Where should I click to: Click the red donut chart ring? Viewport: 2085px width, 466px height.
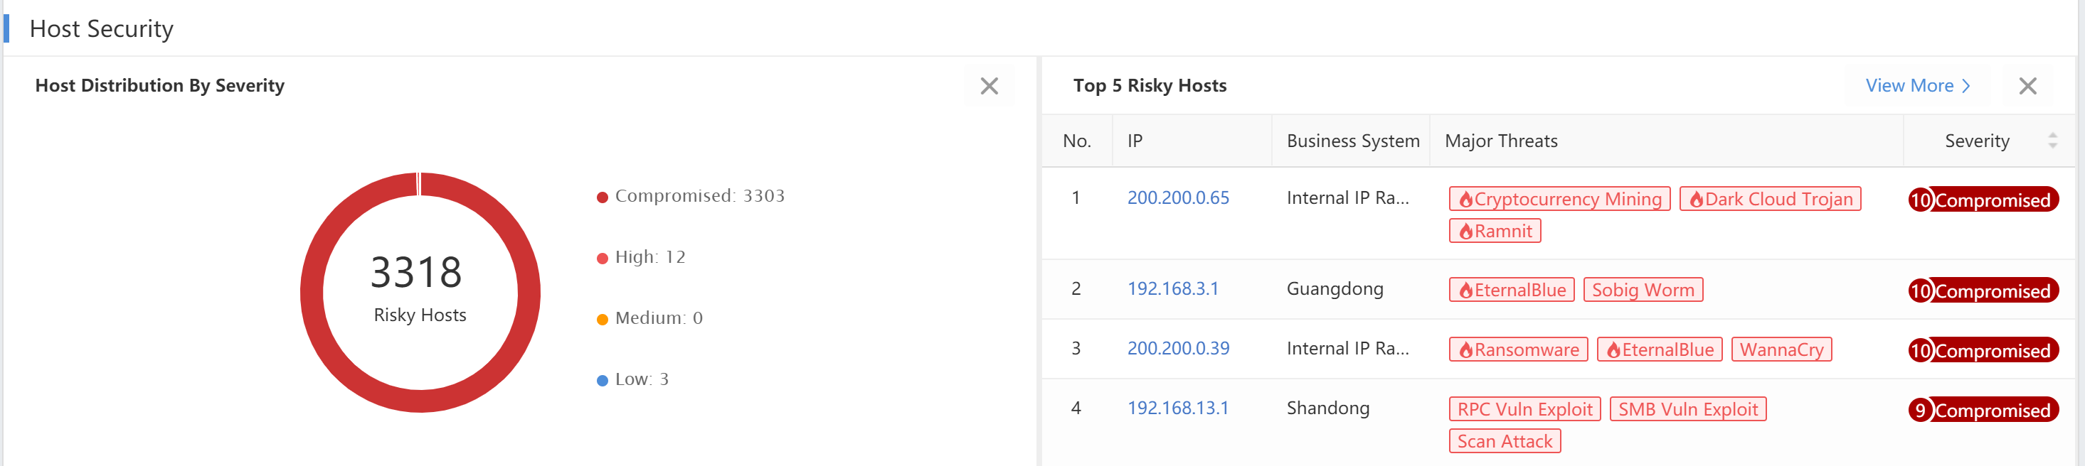coord(312,293)
